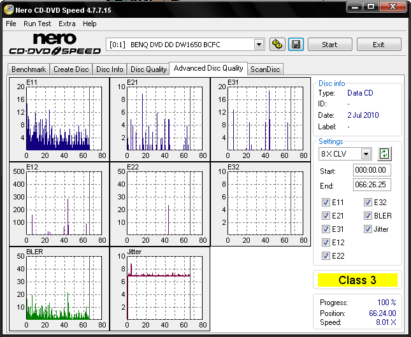Click the yellow Class 3 quality indicator
The height and width of the screenshot is (337, 411).
[x=357, y=280]
